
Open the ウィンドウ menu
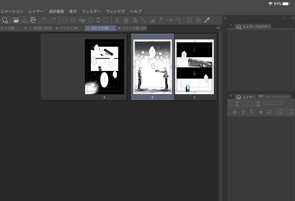(115, 11)
